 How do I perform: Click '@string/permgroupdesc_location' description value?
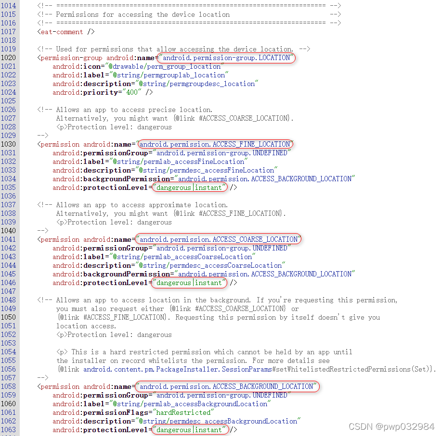pyautogui.click(x=197, y=84)
